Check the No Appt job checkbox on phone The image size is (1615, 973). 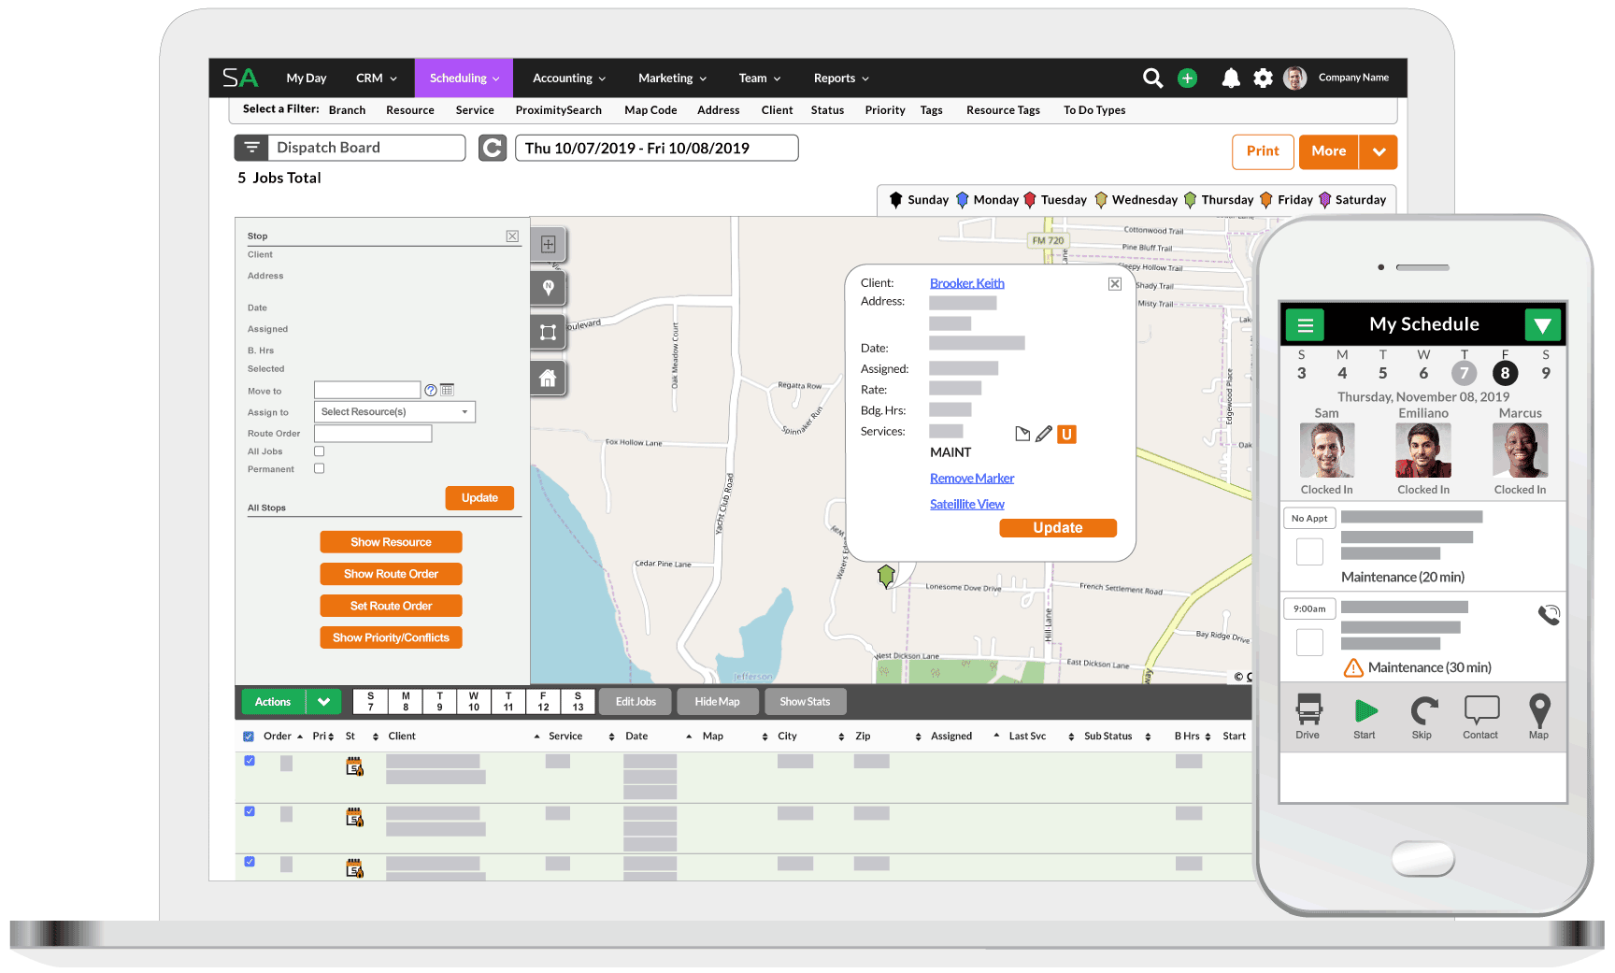1309,551
